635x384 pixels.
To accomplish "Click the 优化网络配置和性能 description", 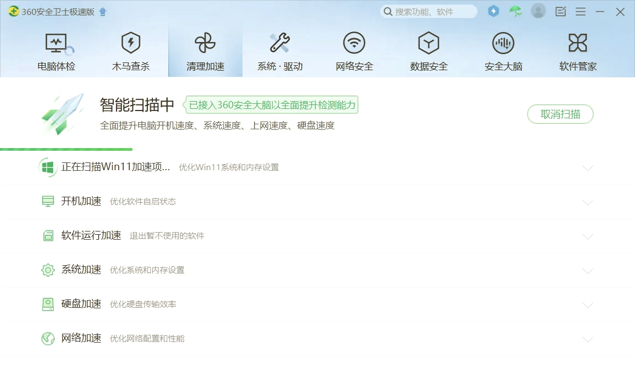I will pos(147,339).
